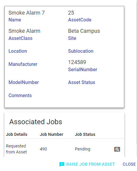The height and width of the screenshot is (171, 137).
Task: Select the Site field label
Action: pos(72,38)
